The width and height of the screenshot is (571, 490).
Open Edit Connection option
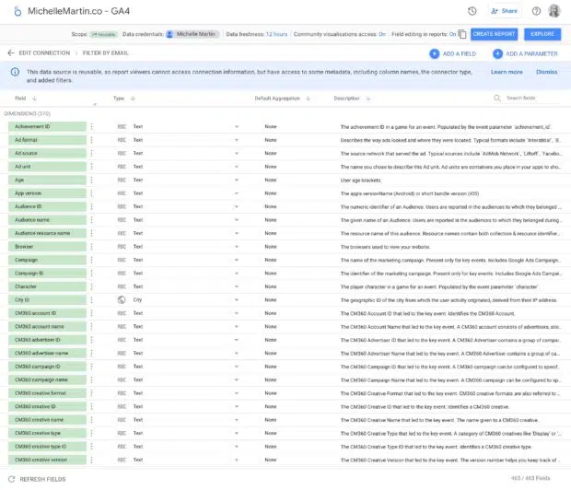(x=44, y=53)
